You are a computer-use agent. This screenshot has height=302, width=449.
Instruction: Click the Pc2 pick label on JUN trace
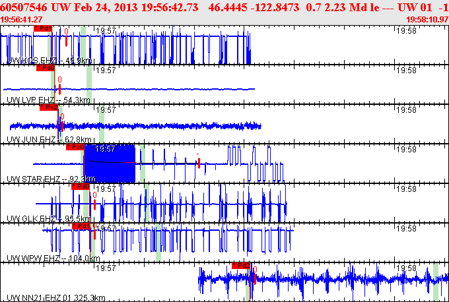(49, 107)
